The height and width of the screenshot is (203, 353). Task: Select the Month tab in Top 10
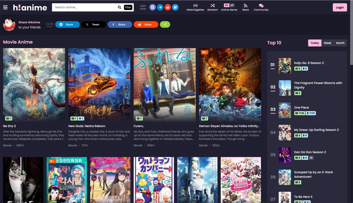340,43
